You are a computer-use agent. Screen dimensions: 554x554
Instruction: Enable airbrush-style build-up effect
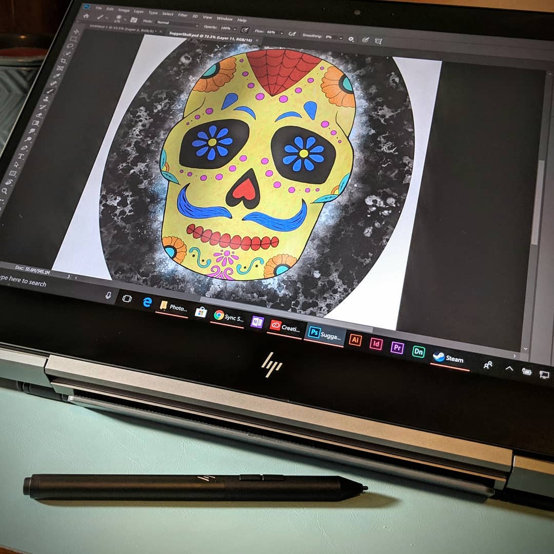click(292, 34)
